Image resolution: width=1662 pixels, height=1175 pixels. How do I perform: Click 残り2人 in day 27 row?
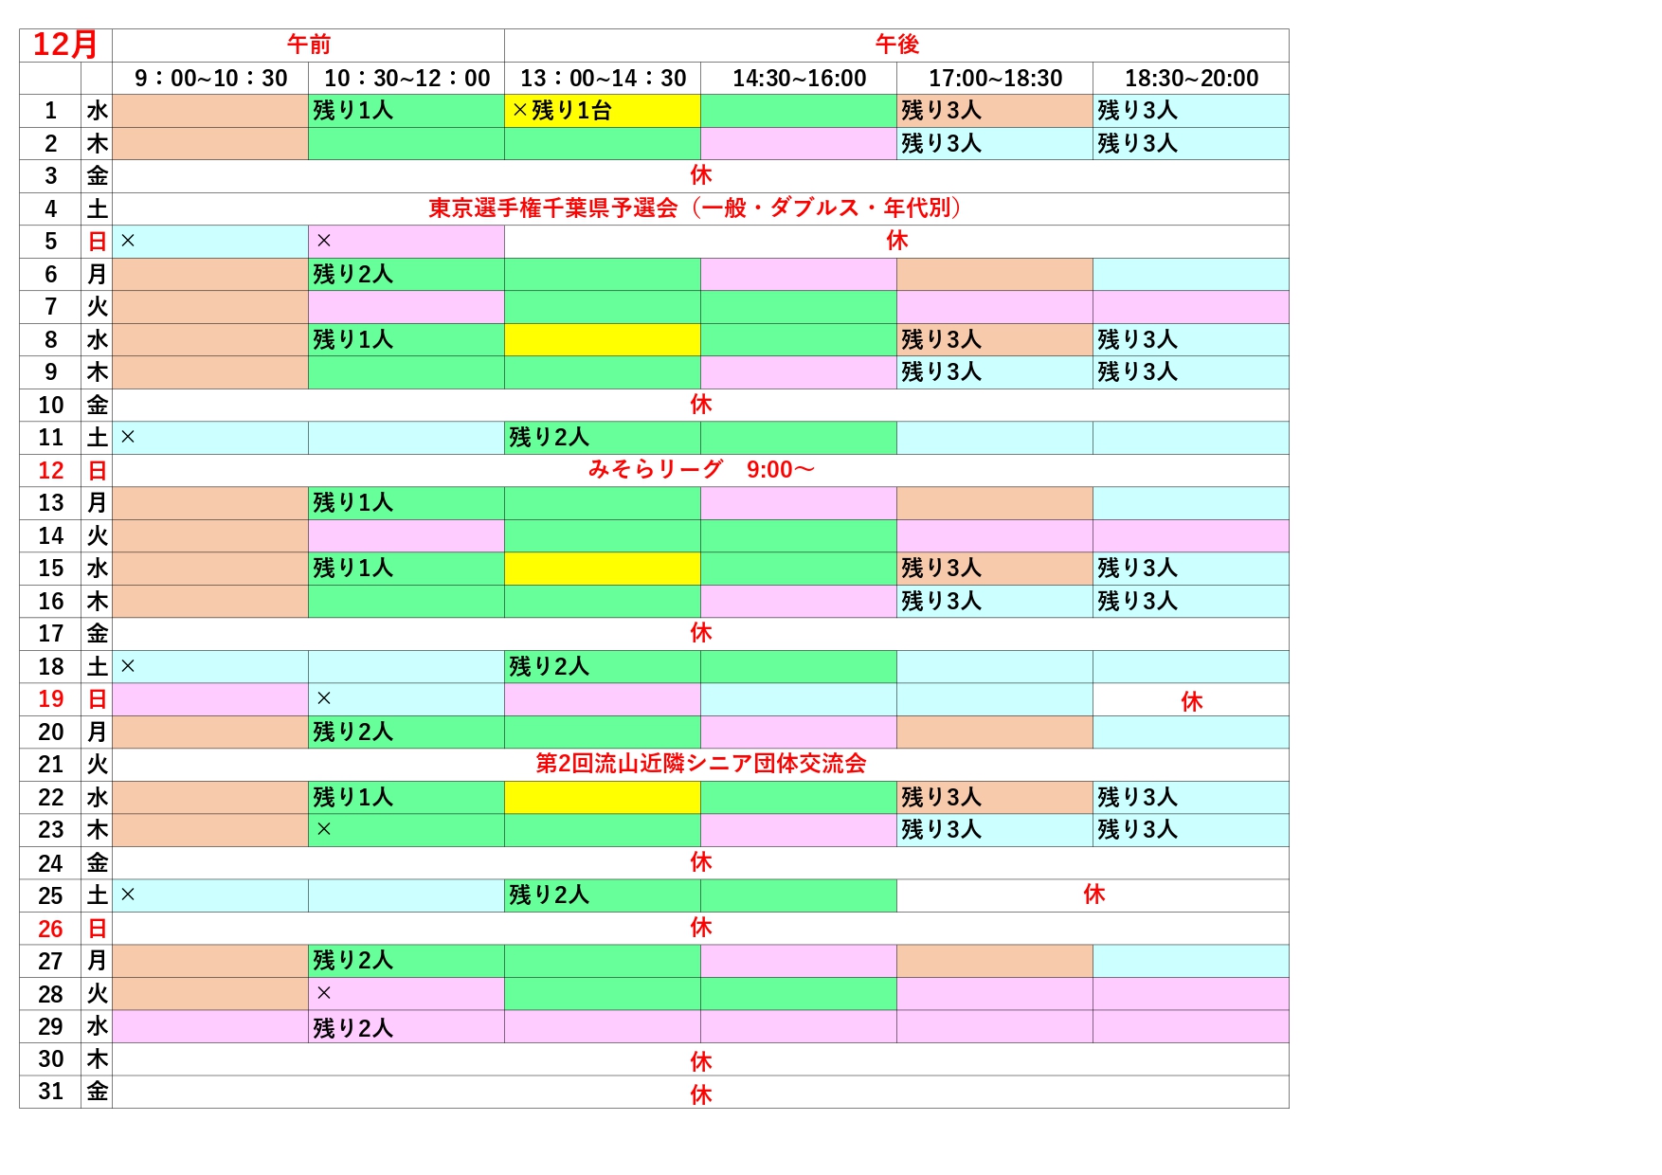[352, 961]
